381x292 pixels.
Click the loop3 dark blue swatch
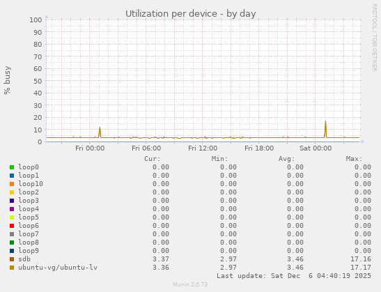coord(12,201)
